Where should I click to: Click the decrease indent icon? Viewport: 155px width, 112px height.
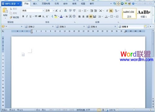92,11
